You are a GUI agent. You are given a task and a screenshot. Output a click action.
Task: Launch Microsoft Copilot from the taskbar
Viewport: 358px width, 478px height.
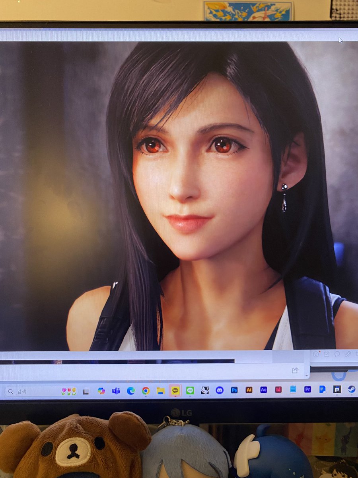point(101,391)
